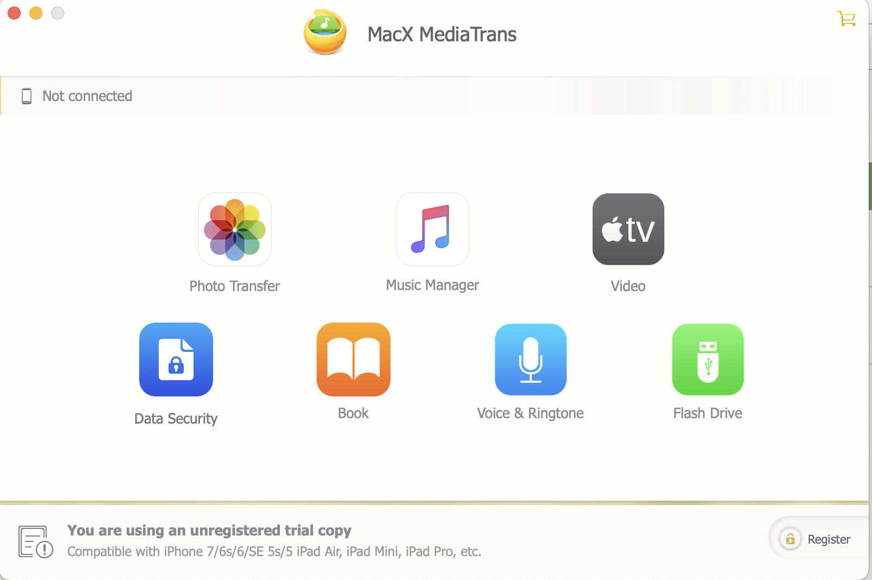The image size is (872, 580).
Task: Click the lock icon in Register button
Action: 790,539
